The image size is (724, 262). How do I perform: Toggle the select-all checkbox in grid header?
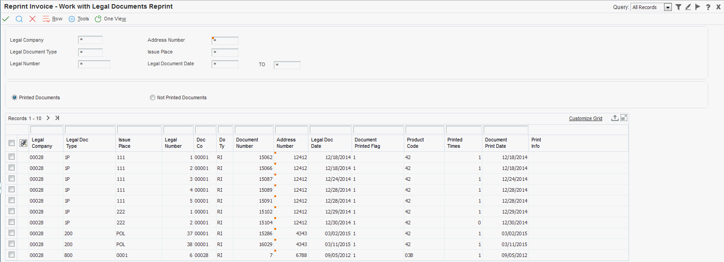click(12, 143)
